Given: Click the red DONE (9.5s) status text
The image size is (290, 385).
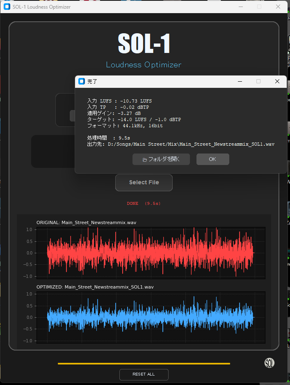Looking at the screenshot, I should [144, 204].
